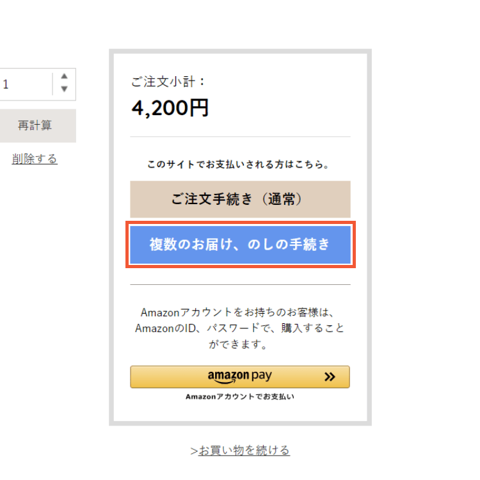
Task: Proceed with ご注文手続き（通常） button
Action: tap(240, 200)
